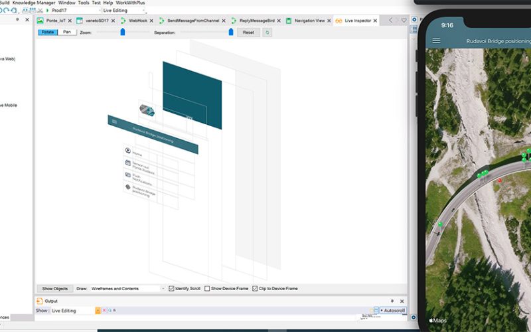Switch to the Ponte_IoT tab
This screenshot has height=332, width=531.
click(56, 21)
